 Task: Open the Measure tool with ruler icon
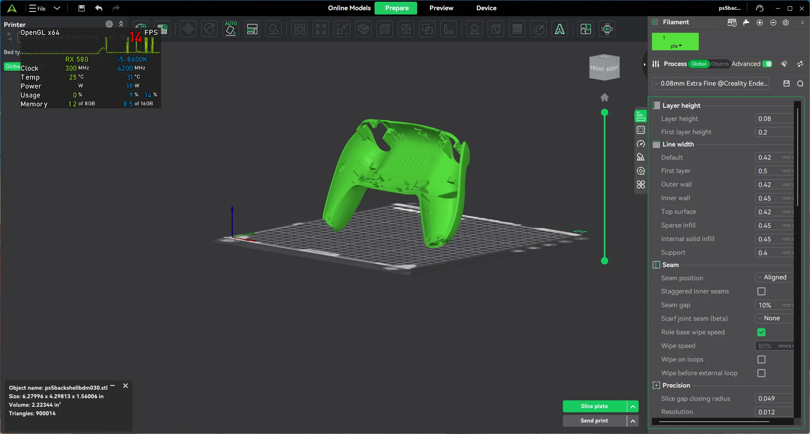pyautogui.click(x=449, y=29)
